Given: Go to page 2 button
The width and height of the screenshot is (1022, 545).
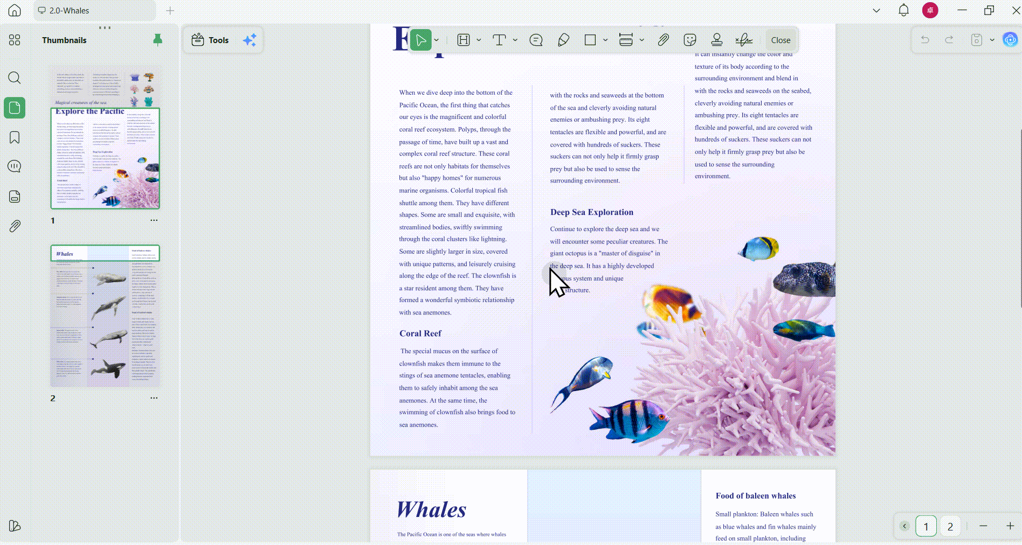Looking at the screenshot, I should (950, 526).
